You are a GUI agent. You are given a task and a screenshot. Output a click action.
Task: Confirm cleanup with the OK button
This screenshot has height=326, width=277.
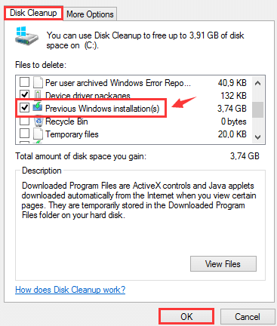(186, 316)
